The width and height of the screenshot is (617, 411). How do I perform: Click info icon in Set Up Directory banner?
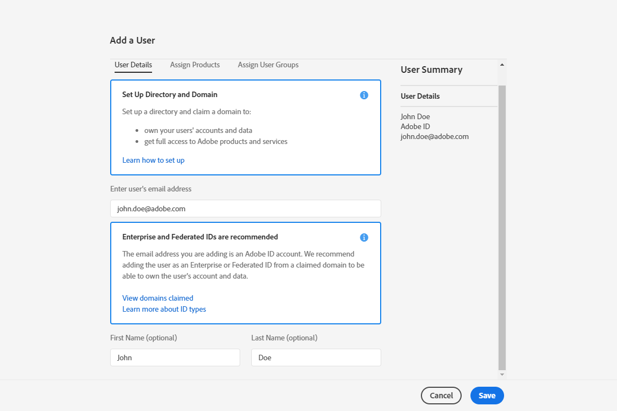364,95
